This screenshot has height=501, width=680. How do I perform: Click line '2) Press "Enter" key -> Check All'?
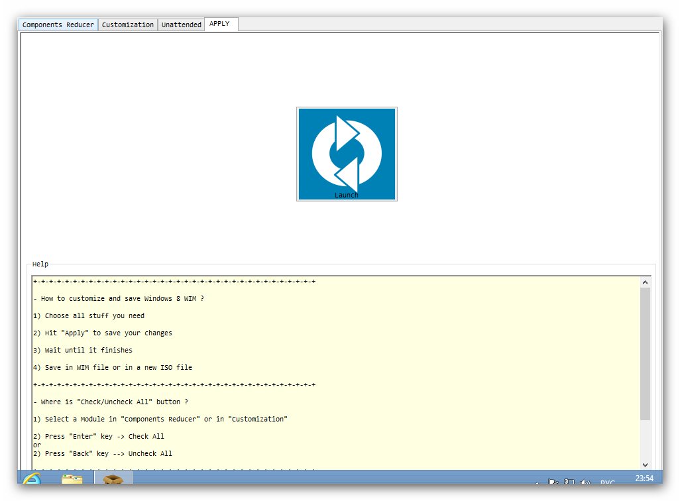(x=99, y=436)
